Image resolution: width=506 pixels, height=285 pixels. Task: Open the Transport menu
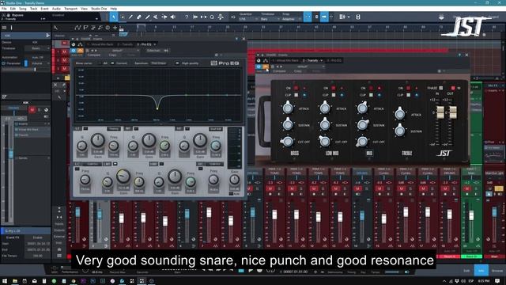tap(70, 9)
